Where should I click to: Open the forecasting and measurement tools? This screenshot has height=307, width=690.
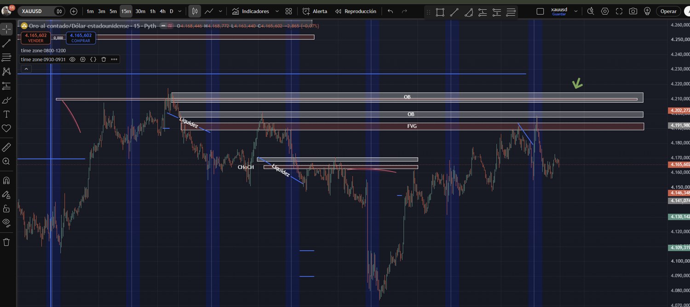[x=6, y=86]
